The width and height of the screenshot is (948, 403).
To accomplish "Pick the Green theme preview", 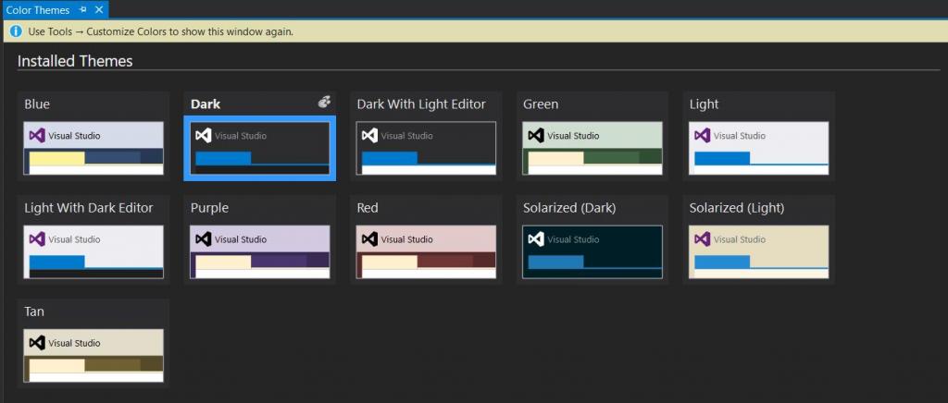I will (592, 149).
